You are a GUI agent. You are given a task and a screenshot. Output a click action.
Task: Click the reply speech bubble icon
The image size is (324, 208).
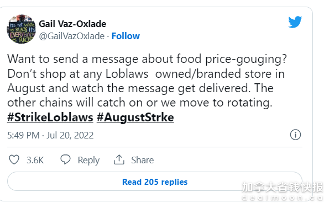65,160
